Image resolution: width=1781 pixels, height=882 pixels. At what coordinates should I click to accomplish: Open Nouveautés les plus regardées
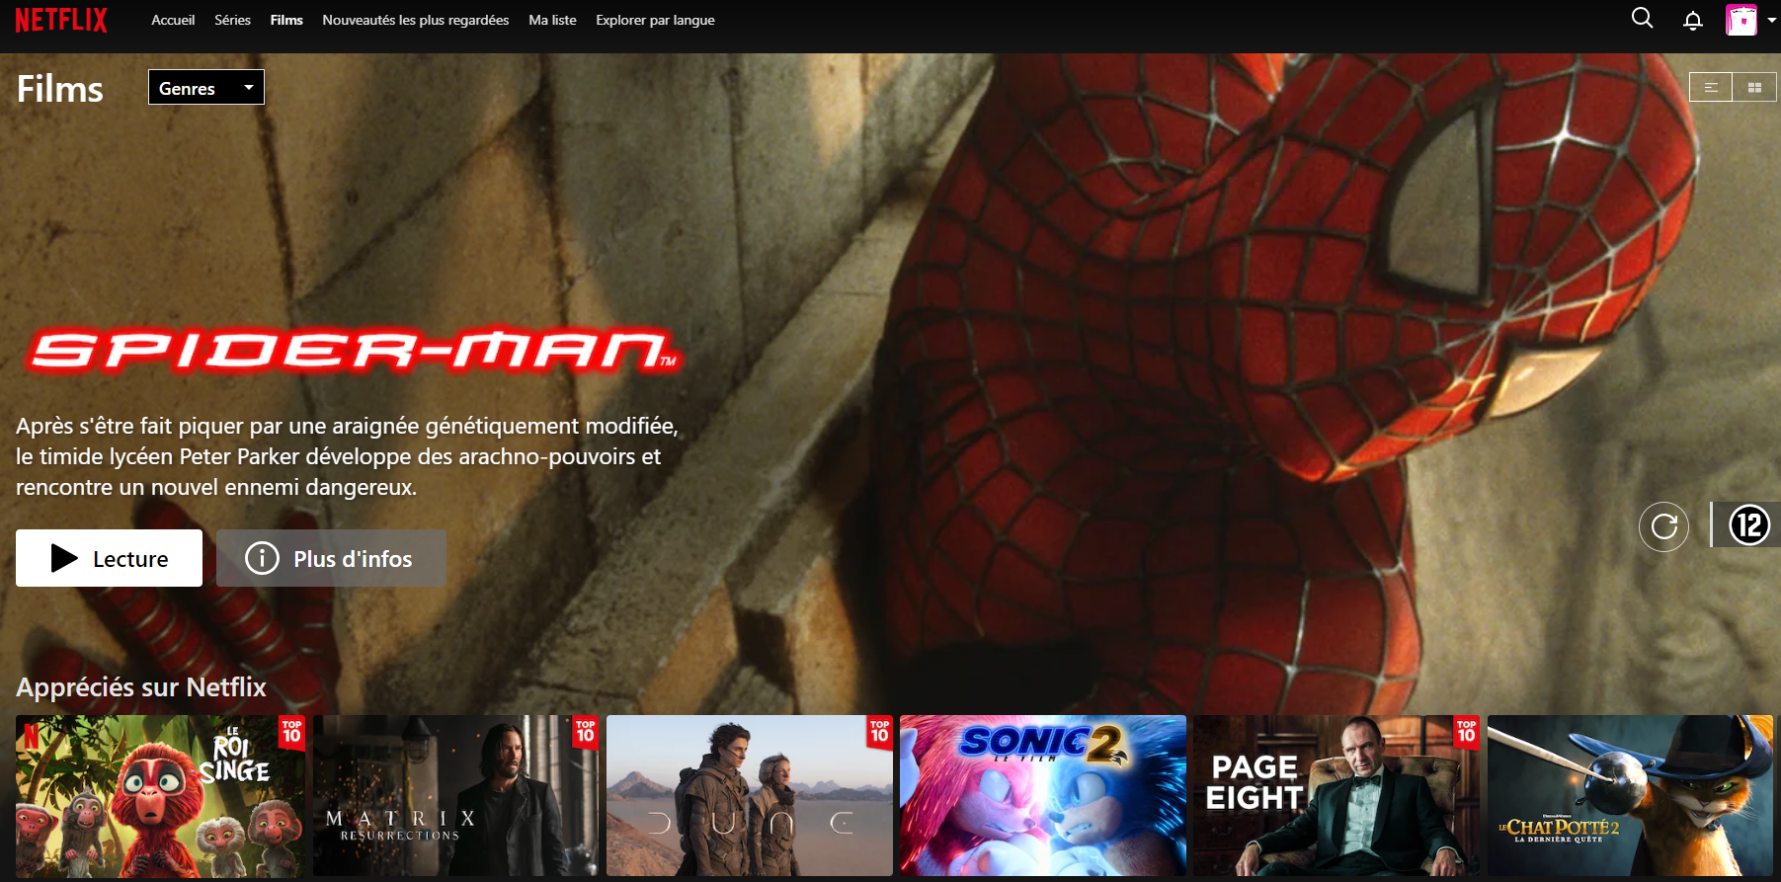416,20
